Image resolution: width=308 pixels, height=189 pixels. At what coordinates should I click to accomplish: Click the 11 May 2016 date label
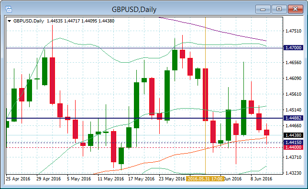pyautogui.click(x=110, y=179)
